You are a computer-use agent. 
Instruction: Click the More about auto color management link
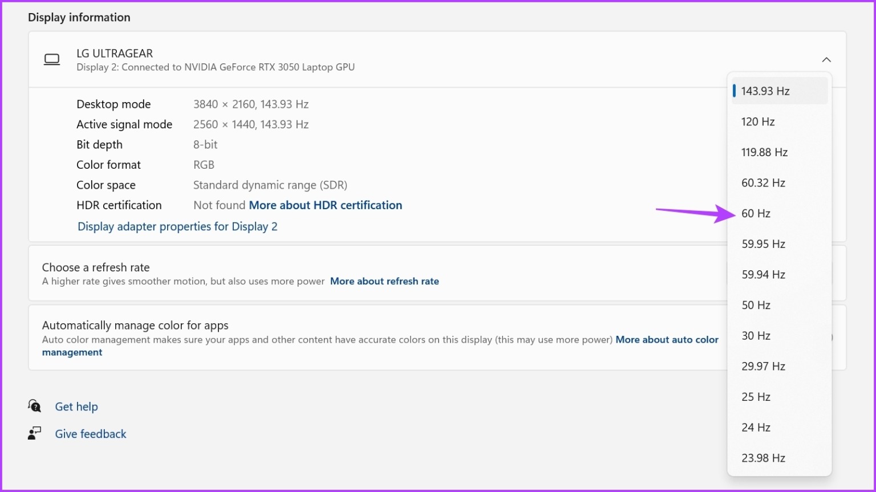[x=667, y=340]
